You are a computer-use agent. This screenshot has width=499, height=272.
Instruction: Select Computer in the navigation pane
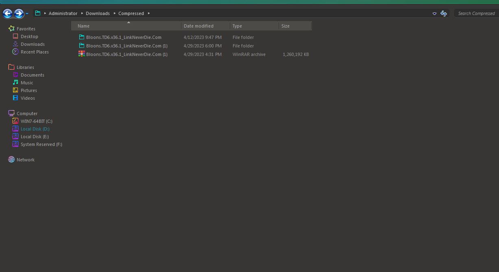click(x=27, y=114)
